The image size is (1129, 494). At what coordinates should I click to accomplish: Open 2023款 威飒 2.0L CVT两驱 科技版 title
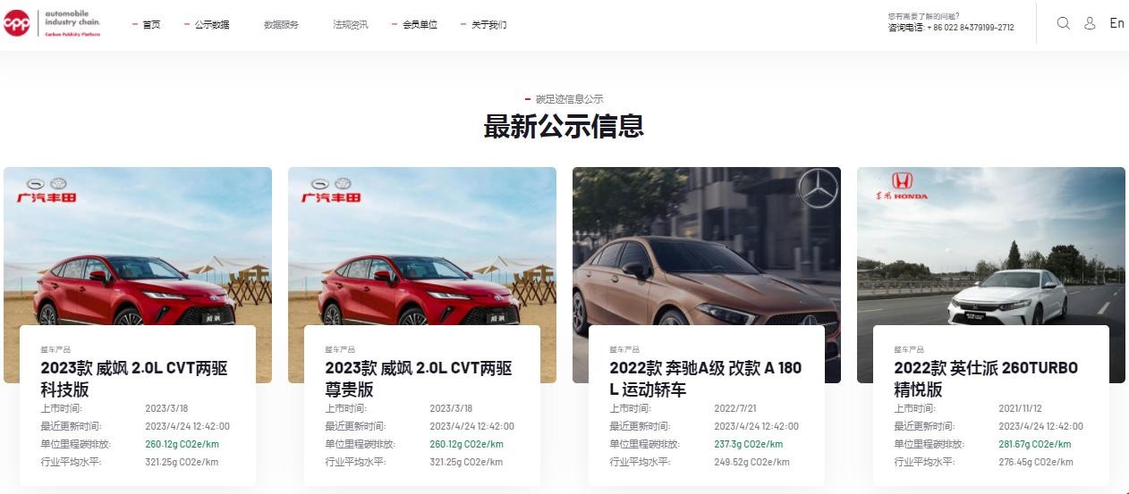[x=134, y=379]
